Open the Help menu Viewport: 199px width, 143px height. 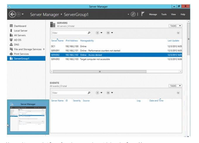tap(183, 14)
